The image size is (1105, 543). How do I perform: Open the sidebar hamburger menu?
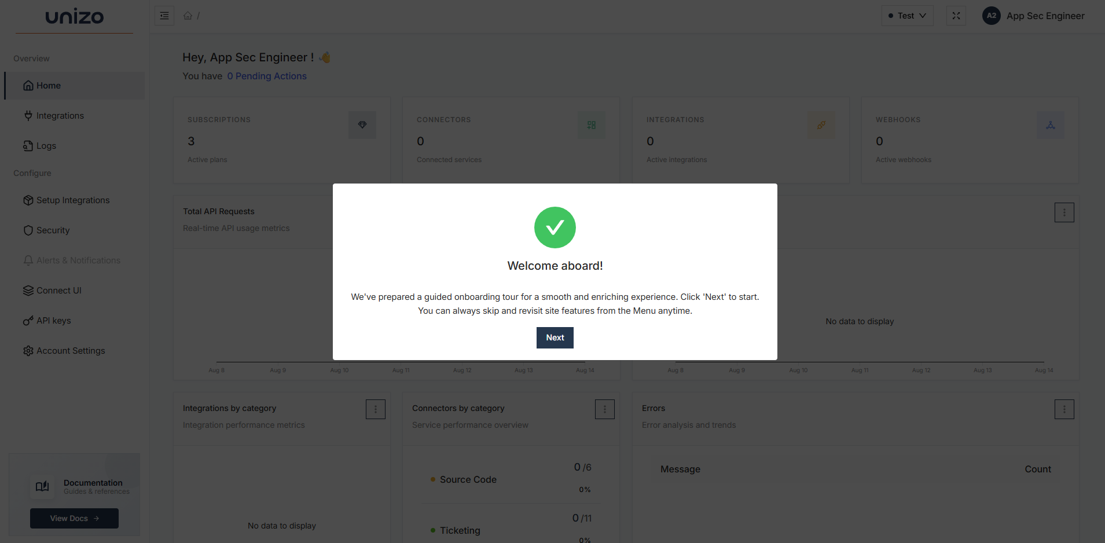[164, 16]
